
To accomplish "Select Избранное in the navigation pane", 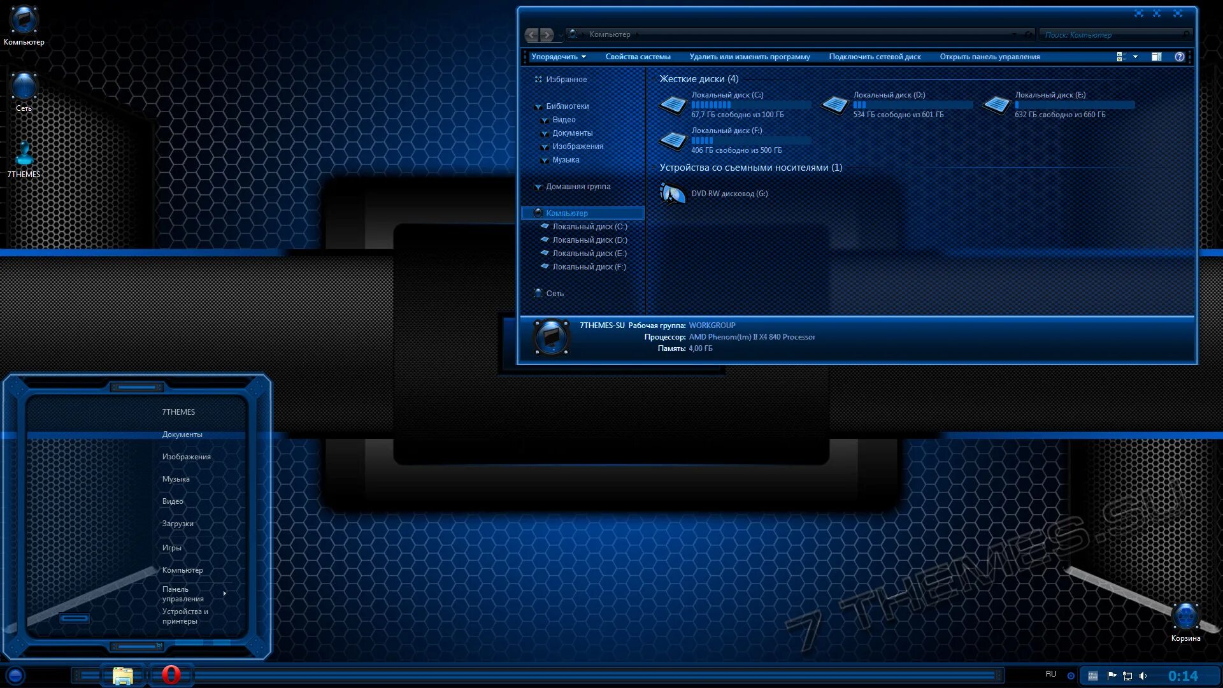I will click(566, 80).
